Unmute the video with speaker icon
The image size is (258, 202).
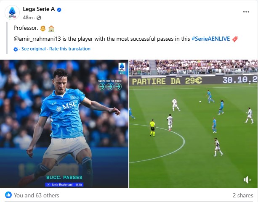pyautogui.click(x=247, y=180)
